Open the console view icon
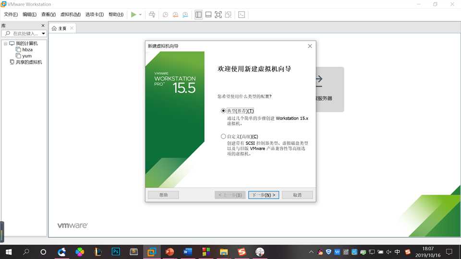461x259 pixels. click(x=242, y=14)
